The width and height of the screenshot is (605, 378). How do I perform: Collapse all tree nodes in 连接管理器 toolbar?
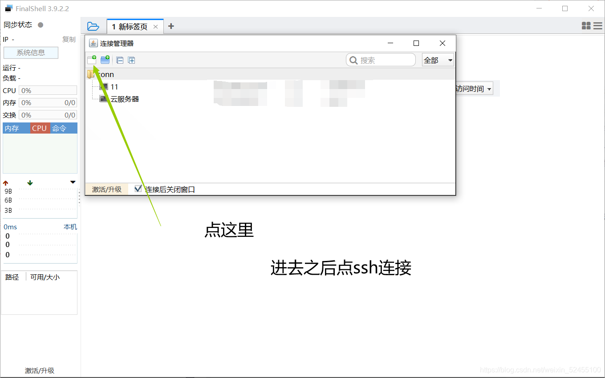coord(120,60)
